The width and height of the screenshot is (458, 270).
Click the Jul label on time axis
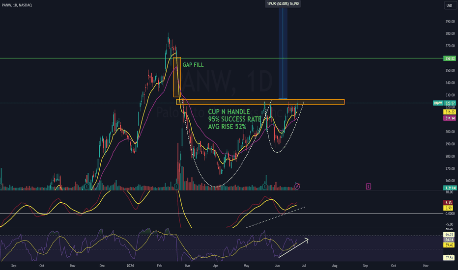(x=304, y=266)
